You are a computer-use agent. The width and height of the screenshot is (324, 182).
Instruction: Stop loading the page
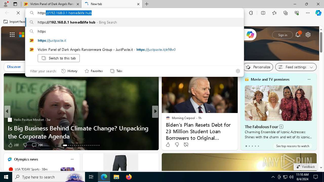(18, 13)
